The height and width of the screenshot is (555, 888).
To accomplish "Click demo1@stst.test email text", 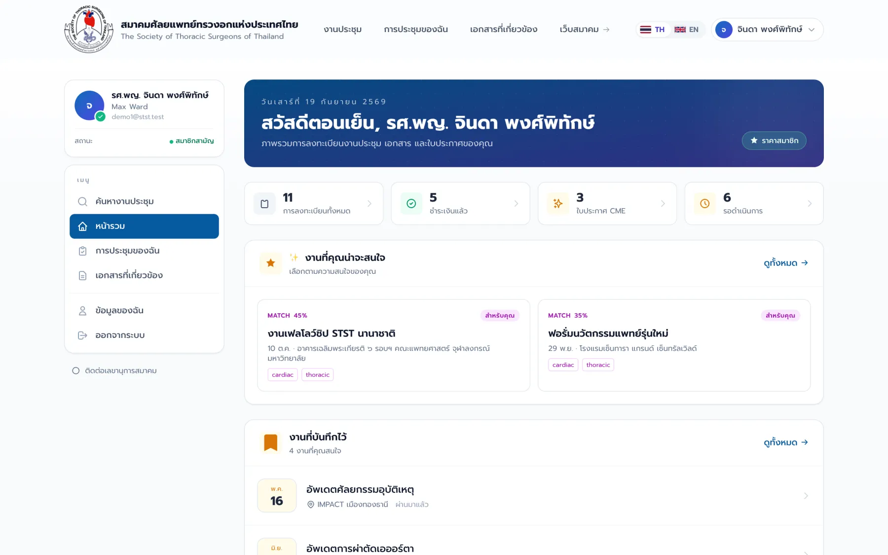I will (x=138, y=117).
